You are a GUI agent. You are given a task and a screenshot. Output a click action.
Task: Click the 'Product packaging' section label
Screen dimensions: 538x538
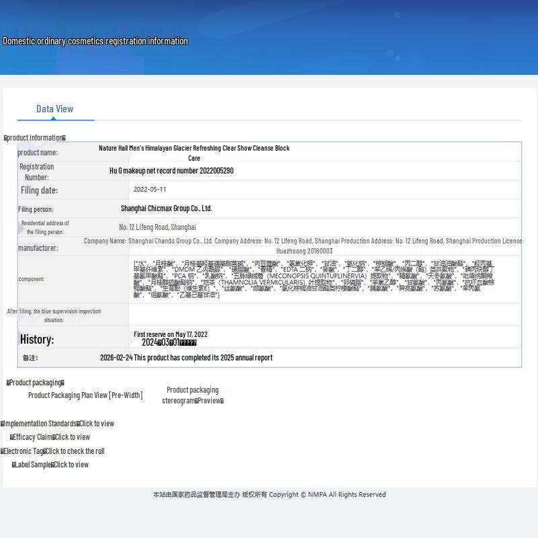36,383
